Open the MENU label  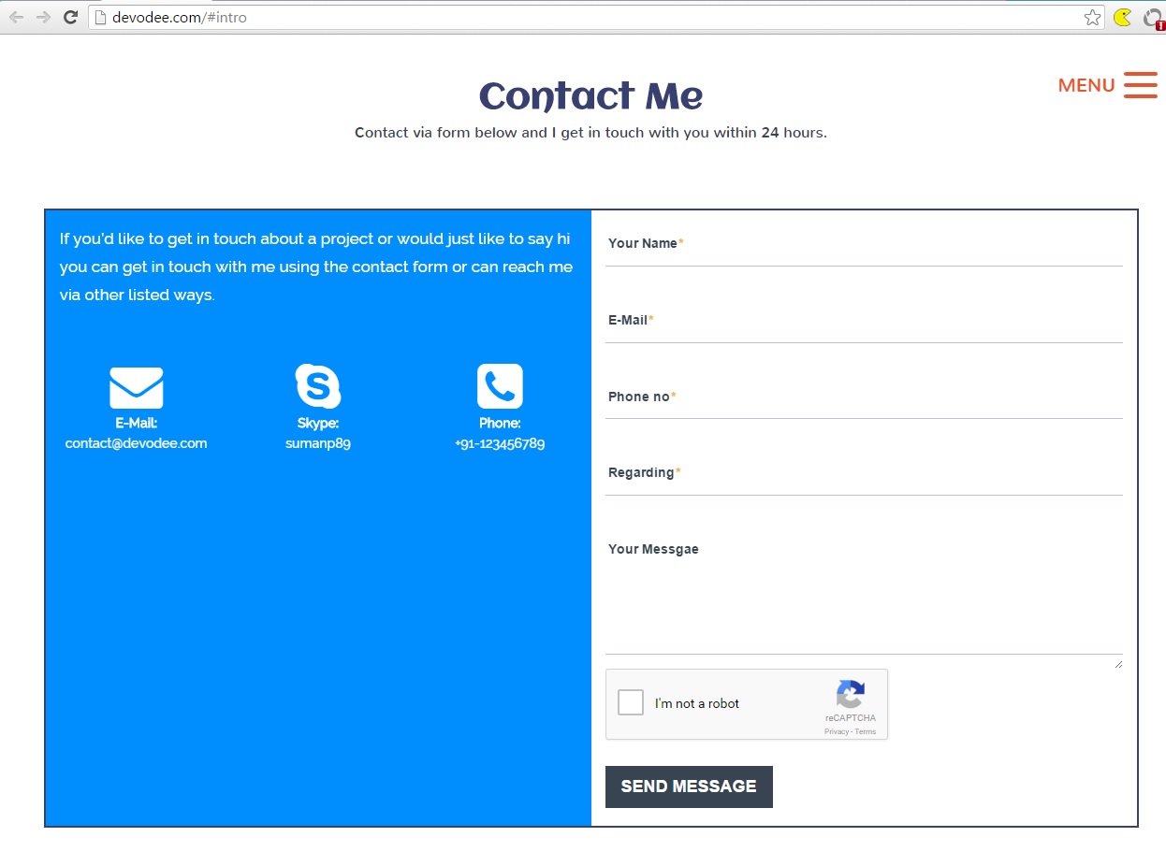pyautogui.click(x=1086, y=85)
